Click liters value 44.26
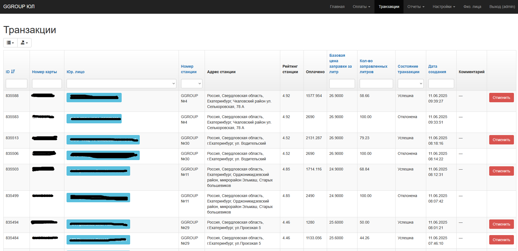 (x=365, y=238)
